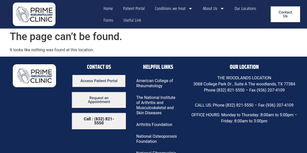The height and width of the screenshot is (153, 307).
Task: Click the CALL US phone and fax line
Action: 244,105
